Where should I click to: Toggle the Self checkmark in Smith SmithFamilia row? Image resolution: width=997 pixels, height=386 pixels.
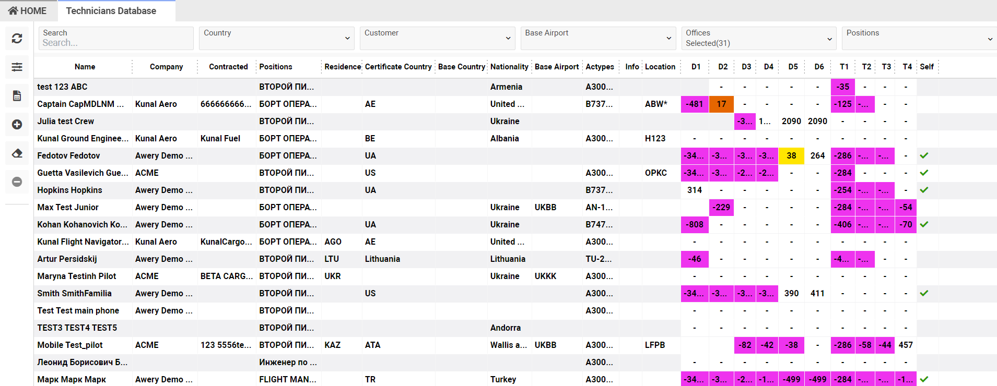pyautogui.click(x=924, y=293)
